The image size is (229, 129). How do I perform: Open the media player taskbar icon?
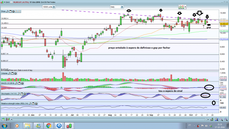pos(17,126)
